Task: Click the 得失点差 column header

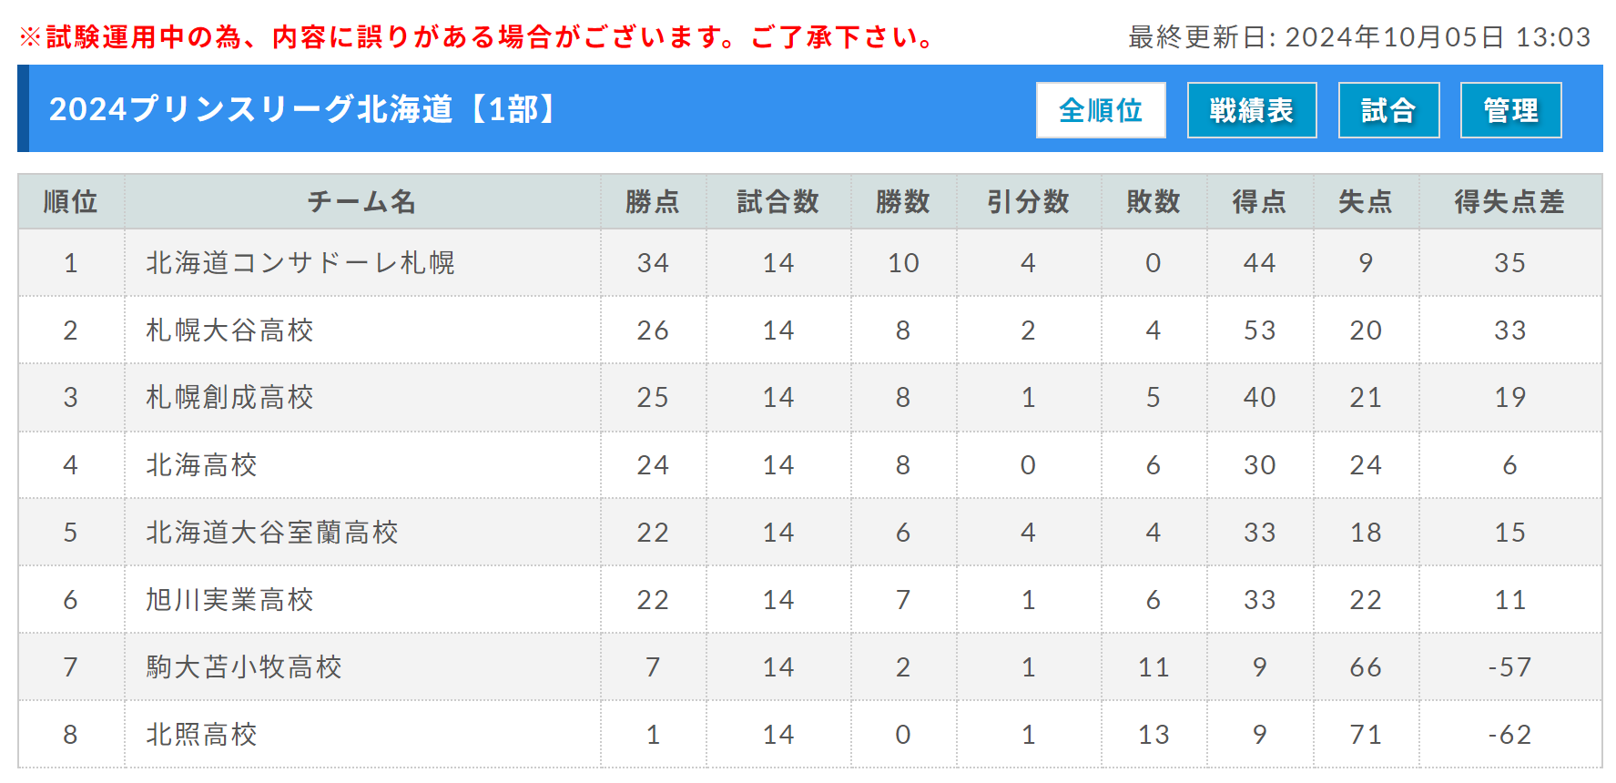Action: (1509, 202)
